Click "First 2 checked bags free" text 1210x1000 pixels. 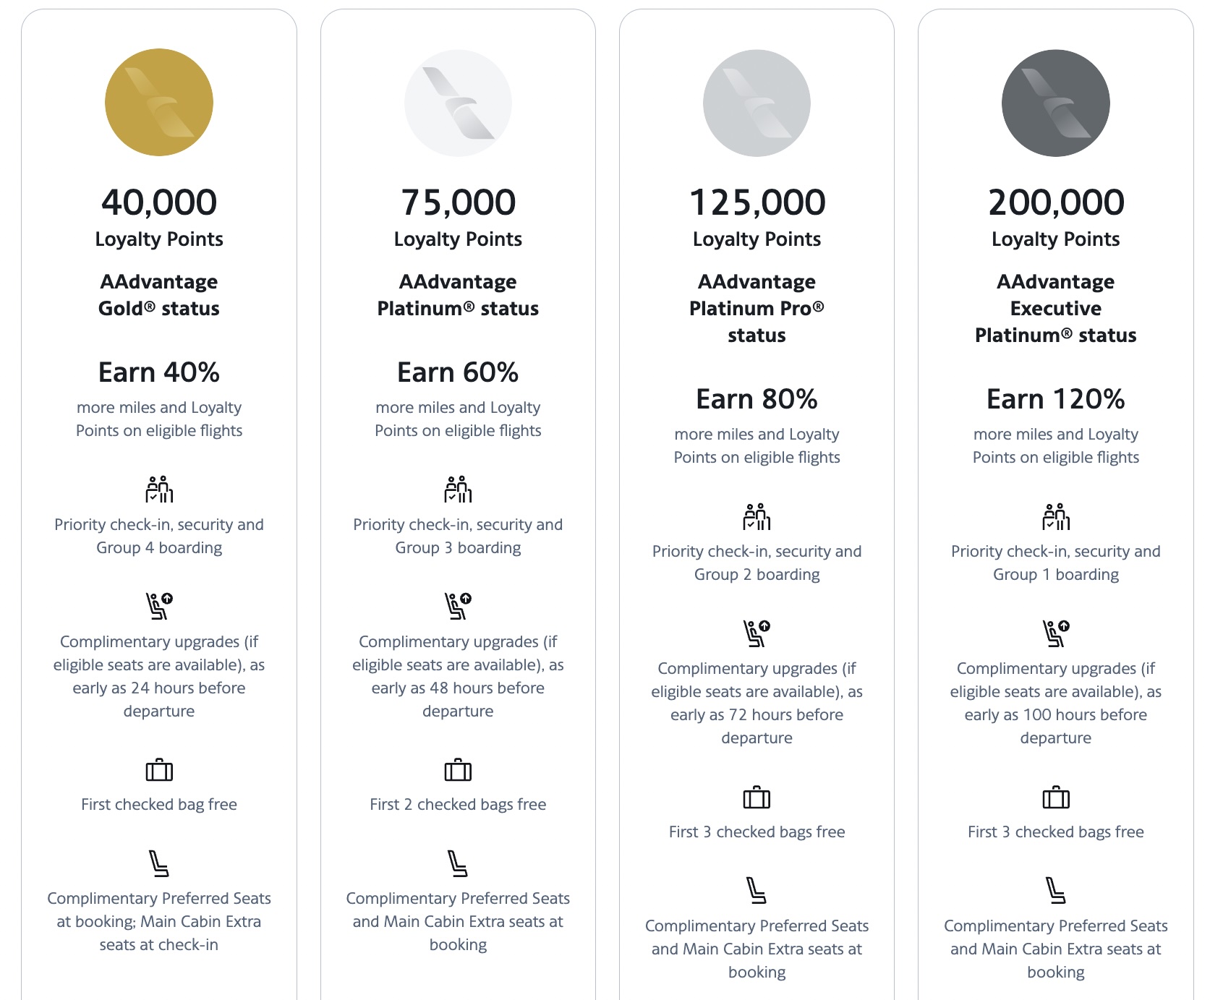(x=458, y=805)
